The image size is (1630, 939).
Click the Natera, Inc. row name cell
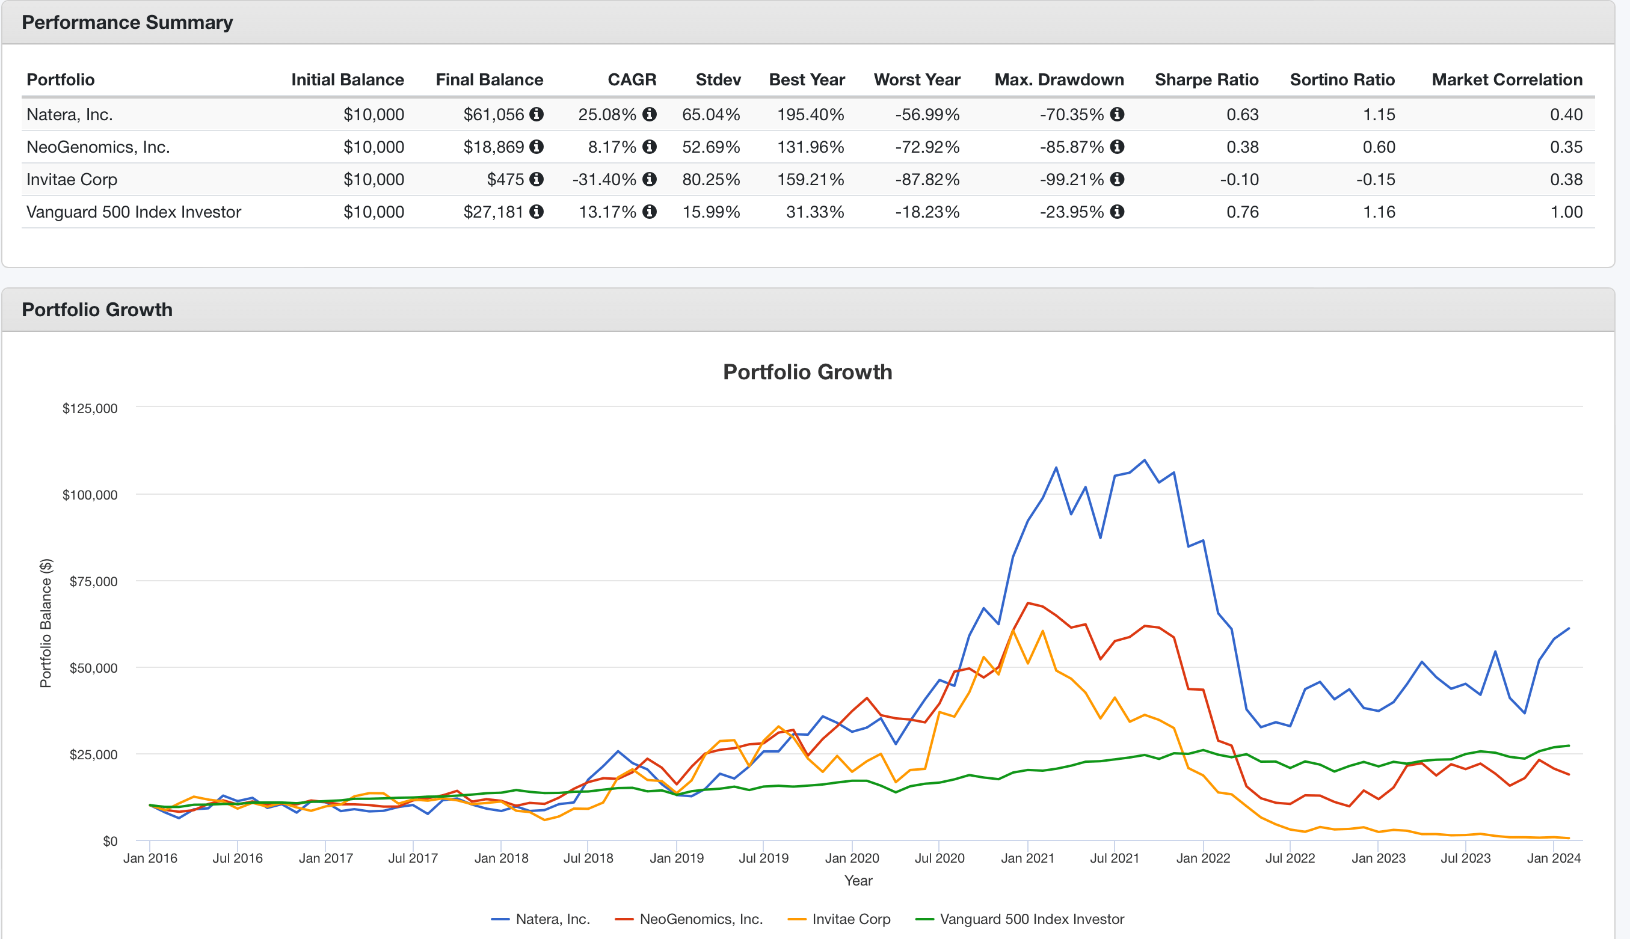pos(70,114)
